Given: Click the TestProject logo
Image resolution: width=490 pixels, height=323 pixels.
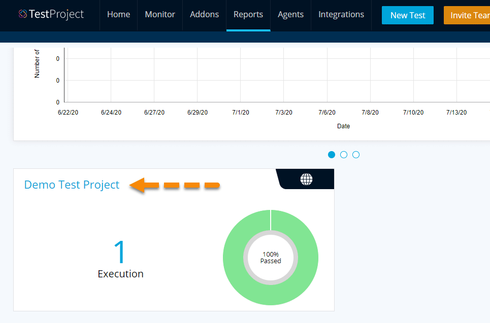Looking at the screenshot, I should (x=51, y=15).
